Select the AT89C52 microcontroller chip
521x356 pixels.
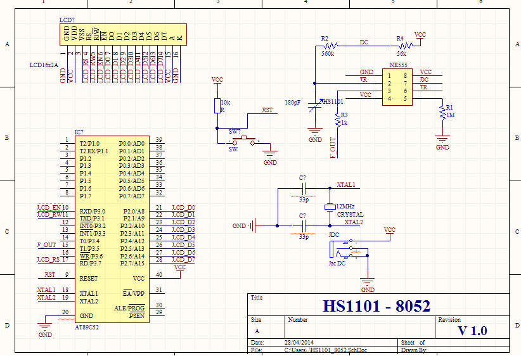point(112,228)
